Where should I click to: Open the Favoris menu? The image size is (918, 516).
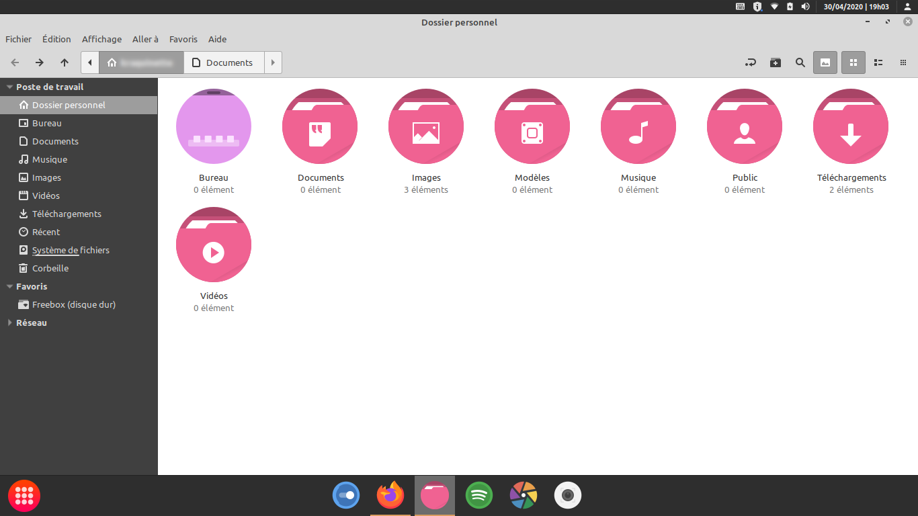[x=183, y=39]
